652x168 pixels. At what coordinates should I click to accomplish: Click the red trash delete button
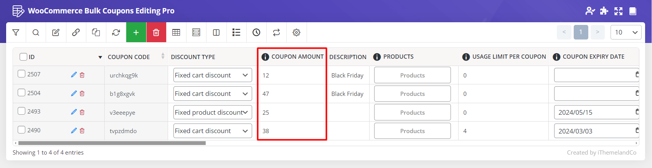156,33
